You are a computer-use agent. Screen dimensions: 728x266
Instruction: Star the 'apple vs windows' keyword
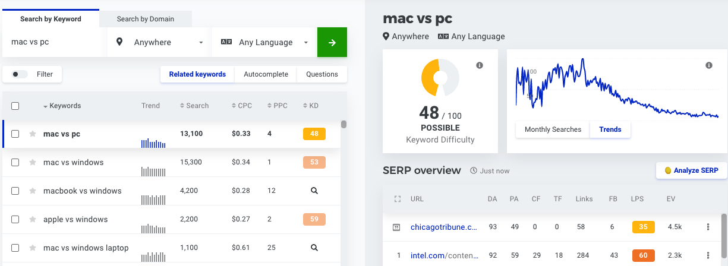coord(33,220)
